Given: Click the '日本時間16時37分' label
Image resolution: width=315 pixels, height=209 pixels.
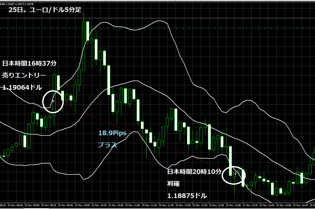Looking at the screenshot, I should click(x=30, y=64).
